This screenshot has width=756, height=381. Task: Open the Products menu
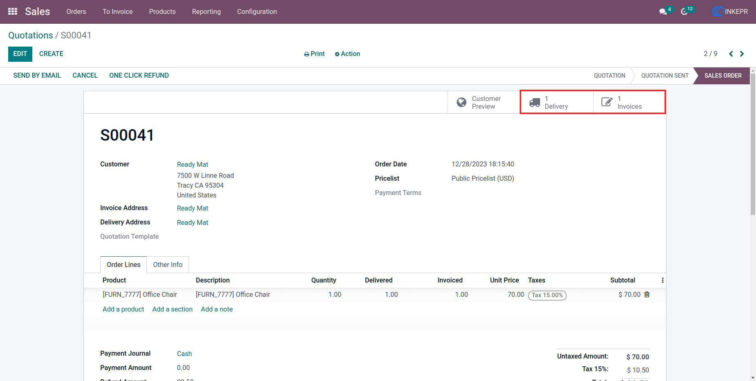point(162,11)
